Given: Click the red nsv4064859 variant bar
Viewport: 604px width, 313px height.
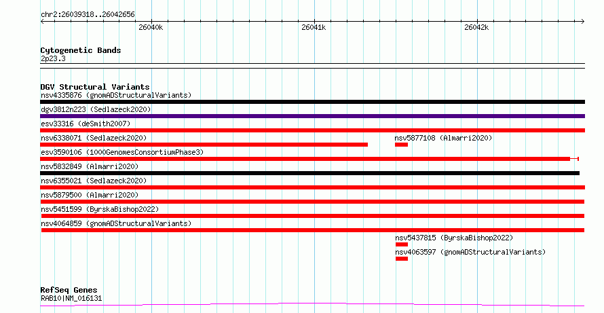Looking at the screenshot, I should pos(313,230).
